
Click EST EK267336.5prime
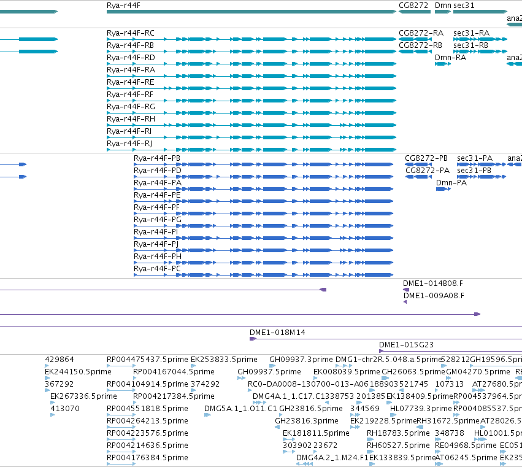(83, 396)
